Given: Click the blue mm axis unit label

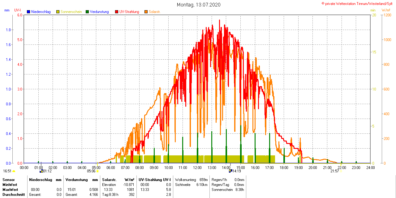Looking at the screenshot, I should (x=7, y=10).
